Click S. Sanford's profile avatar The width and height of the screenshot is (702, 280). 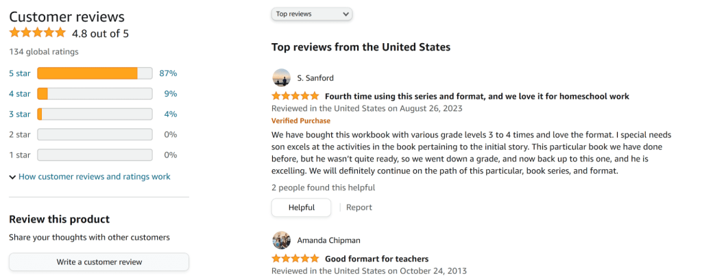(x=281, y=77)
